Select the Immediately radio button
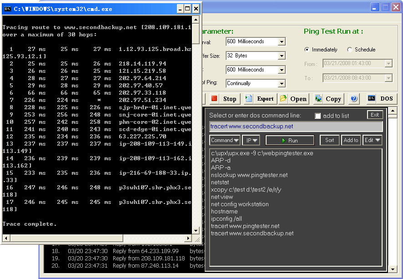Image resolution: width=403 pixels, height=279 pixels. (307, 50)
